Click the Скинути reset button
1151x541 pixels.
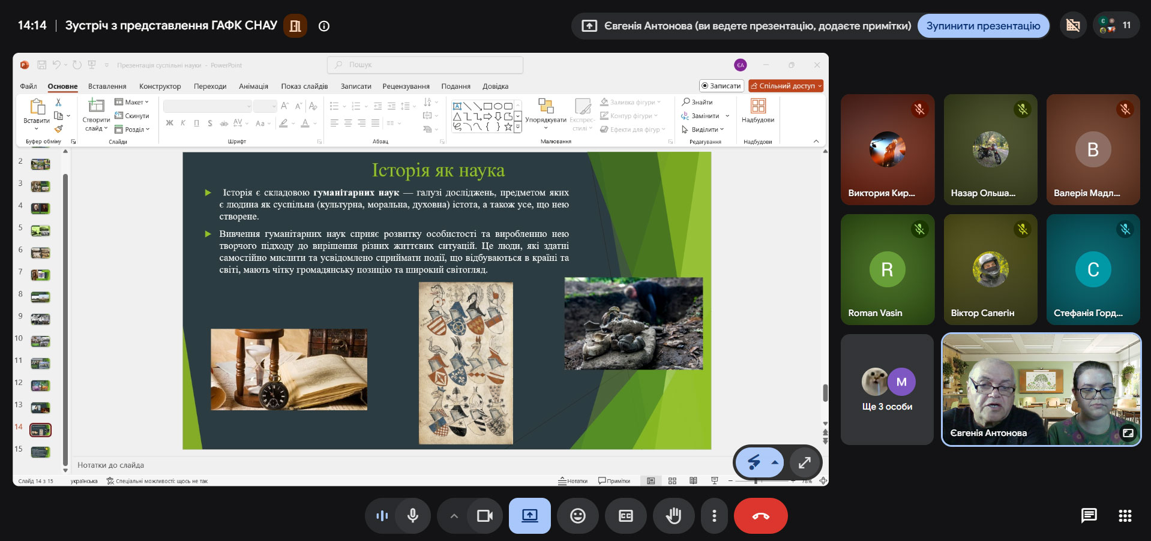coord(132,116)
